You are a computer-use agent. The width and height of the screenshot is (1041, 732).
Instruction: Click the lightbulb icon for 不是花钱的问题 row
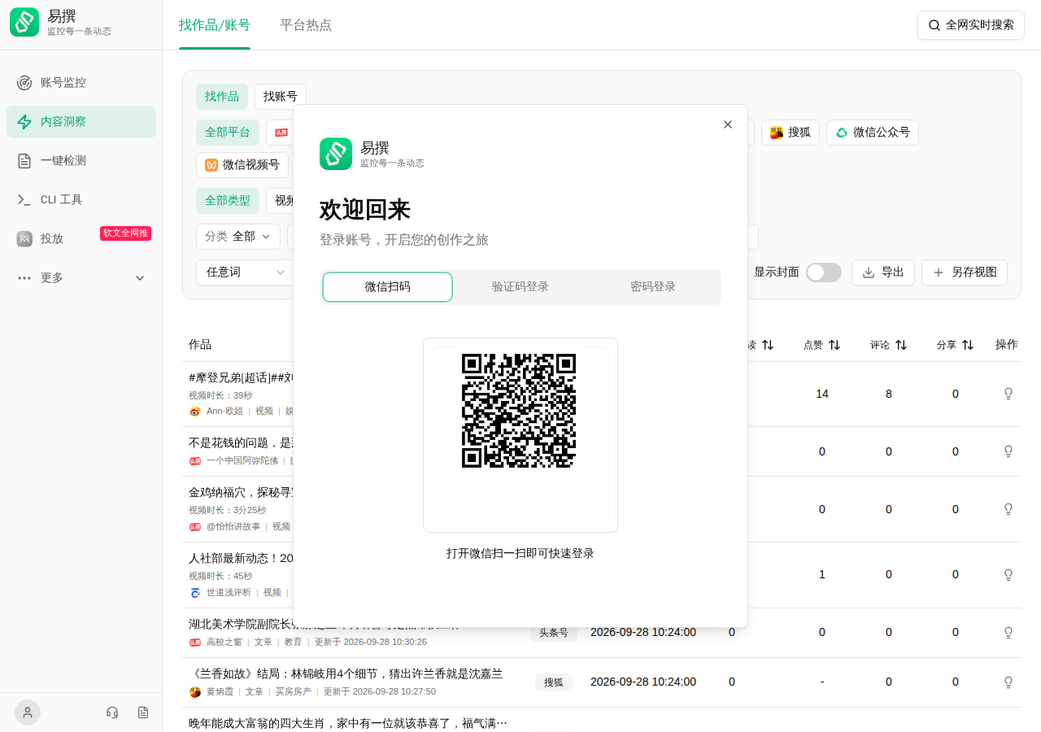1008,451
